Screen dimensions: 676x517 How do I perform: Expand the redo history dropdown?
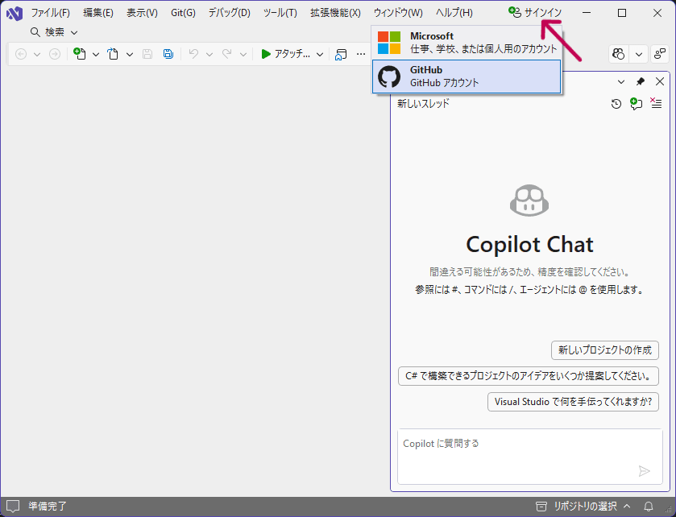pyautogui.click(x=243, y=54)
